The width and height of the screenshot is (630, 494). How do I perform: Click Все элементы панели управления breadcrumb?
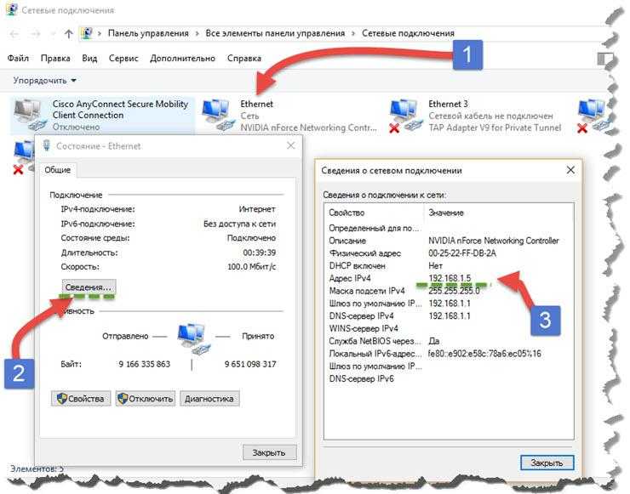275,33
